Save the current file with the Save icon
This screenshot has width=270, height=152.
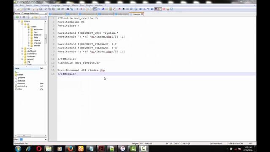[x=25, y=9]
